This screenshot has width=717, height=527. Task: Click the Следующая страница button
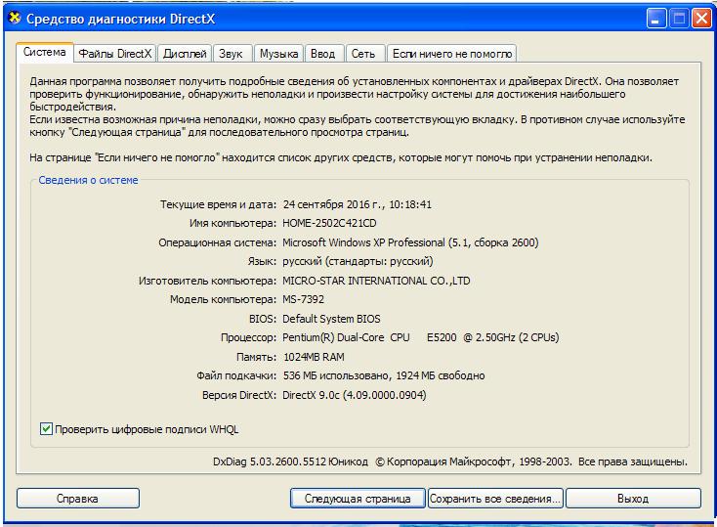(358, 498)
